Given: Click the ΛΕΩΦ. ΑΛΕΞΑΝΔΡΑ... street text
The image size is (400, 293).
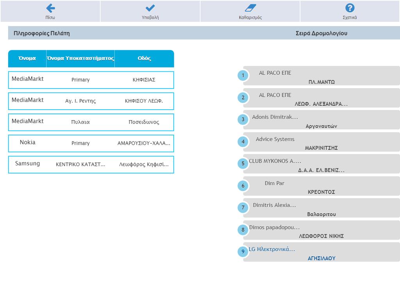Looking at the screenshot, I should (321, 104).
